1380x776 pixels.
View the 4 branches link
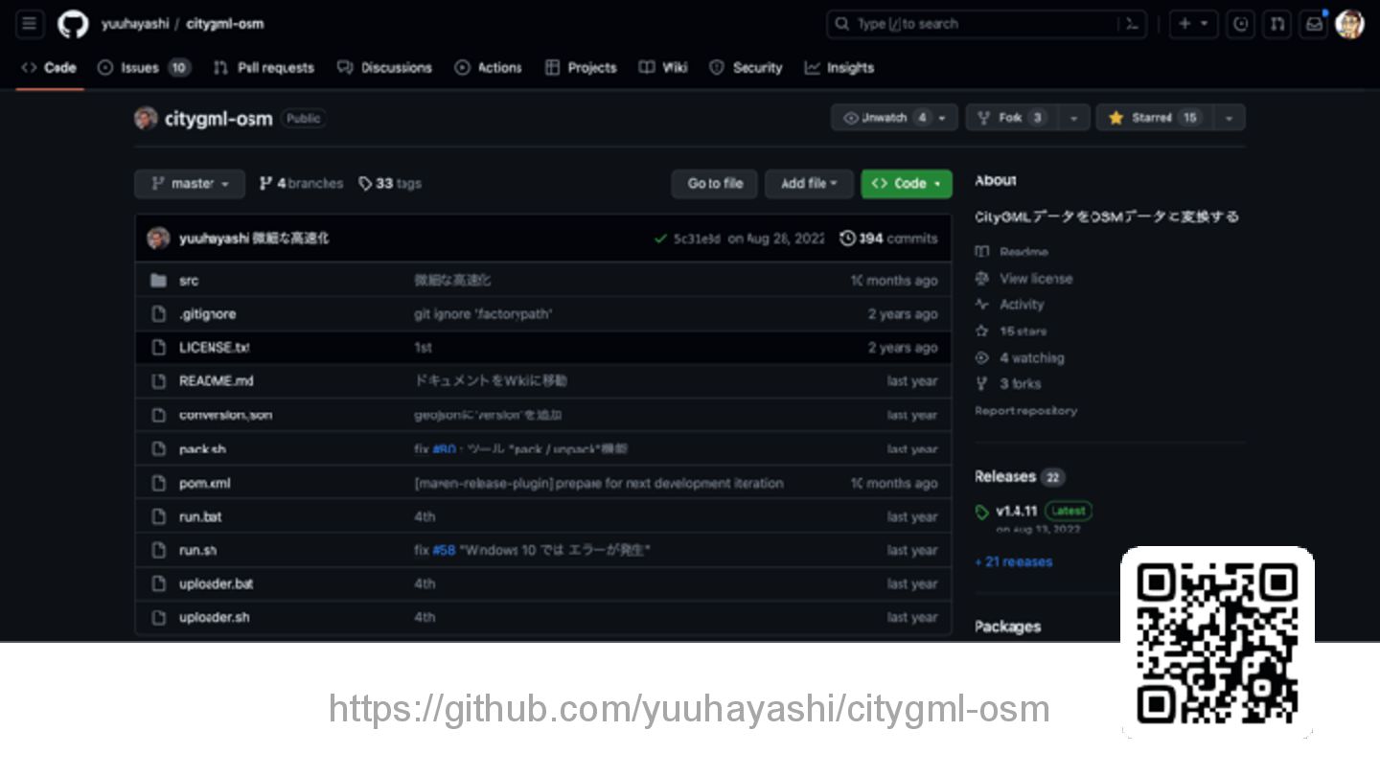tap(301, 184)
